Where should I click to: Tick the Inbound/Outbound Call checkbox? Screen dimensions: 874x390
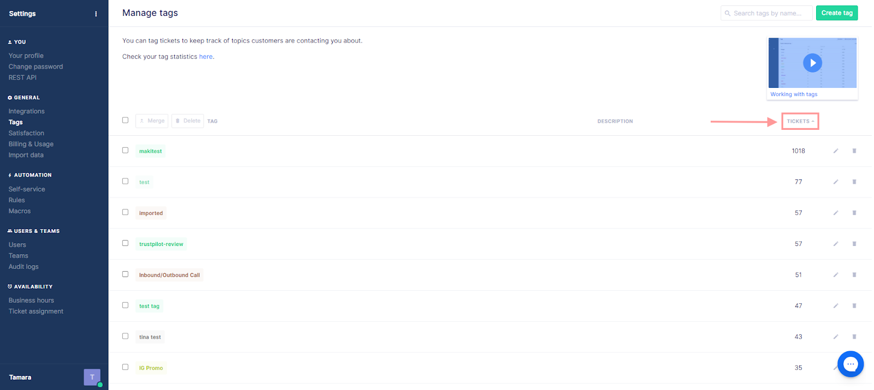pos(125,274)
